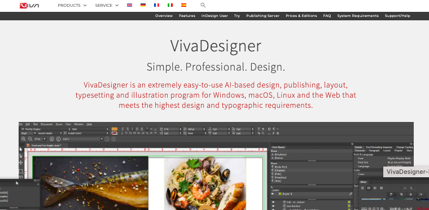The height and width of the screenshot is (210, 429).
Task: Open the Playfair Display font dropdown
Action: click(x=45, y=129)
